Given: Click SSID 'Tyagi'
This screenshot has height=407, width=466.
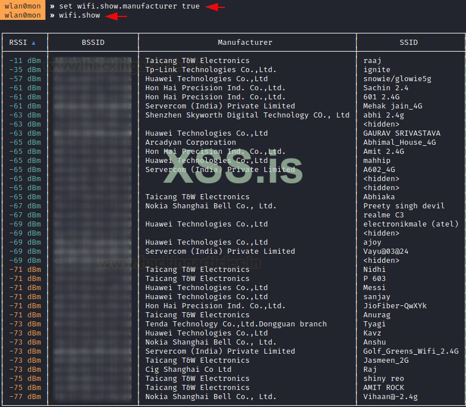Looking at the screenshot, I should pos(375,324).
